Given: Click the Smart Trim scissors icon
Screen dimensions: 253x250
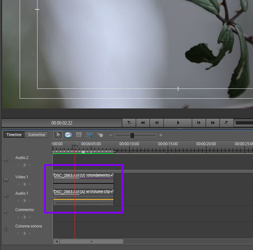Looking at the screenshot, I should coord(90,135).
